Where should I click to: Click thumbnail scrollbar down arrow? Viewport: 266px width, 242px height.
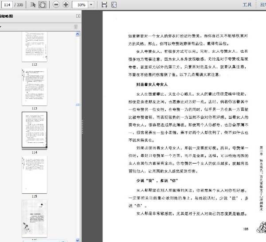click(x=78, y=240)
